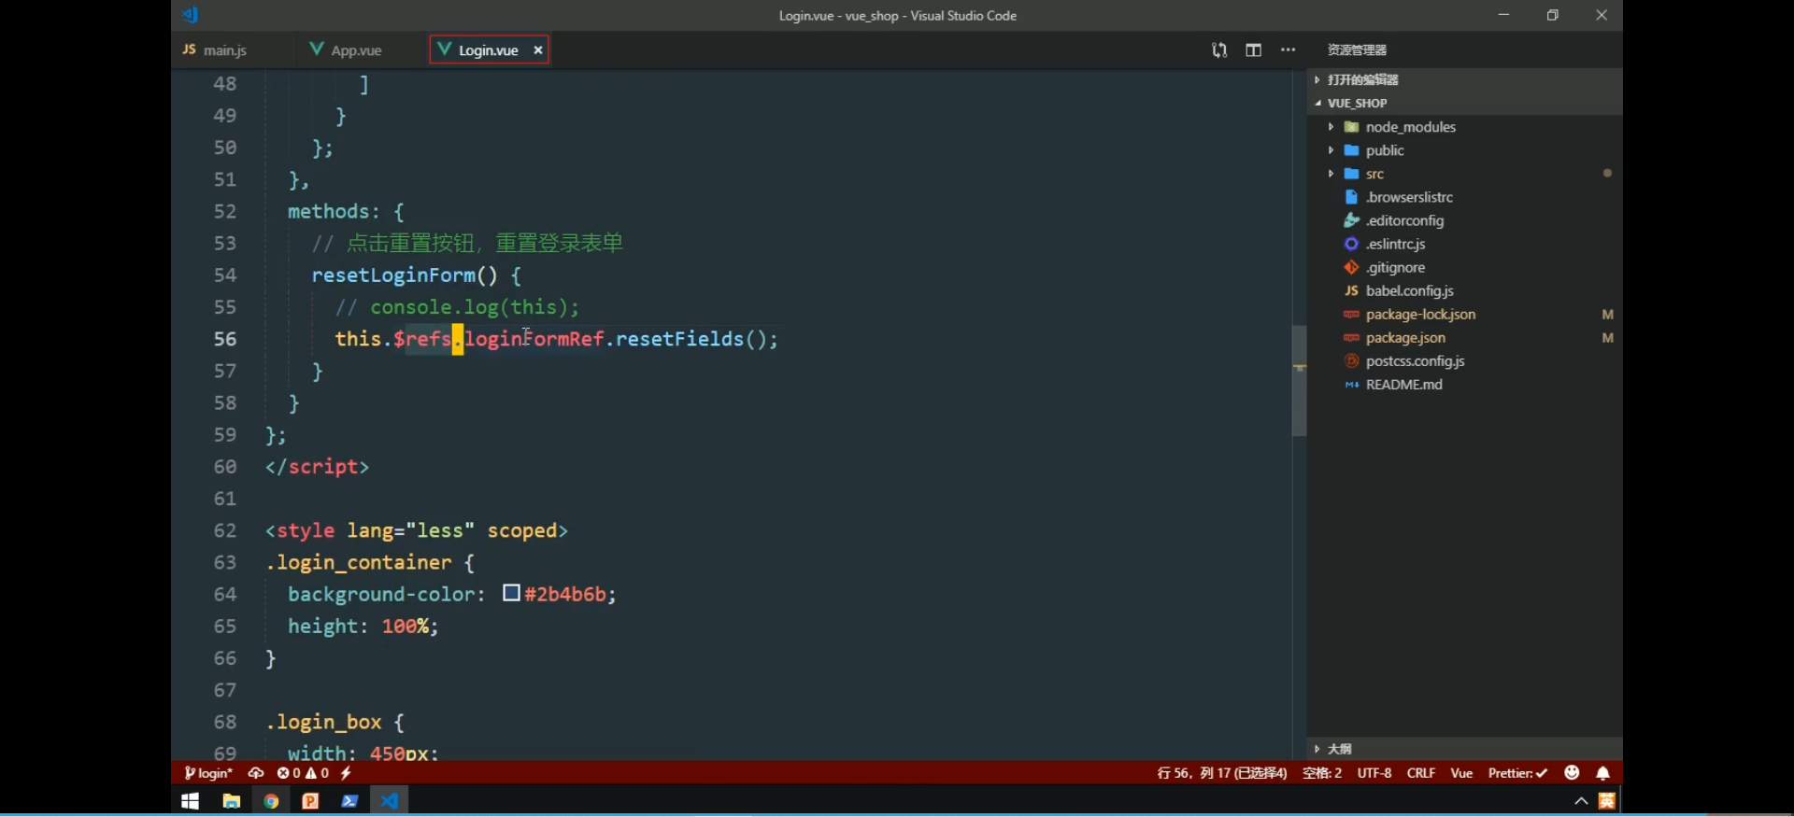Switch to the App.vue tab

tap(346, 50)
